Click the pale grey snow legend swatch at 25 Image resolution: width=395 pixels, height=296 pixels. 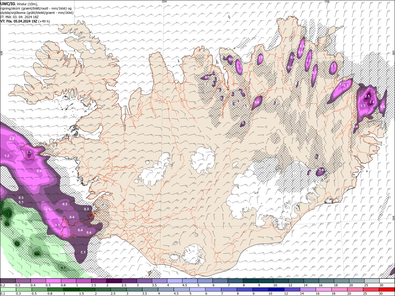tap(372, 281)
